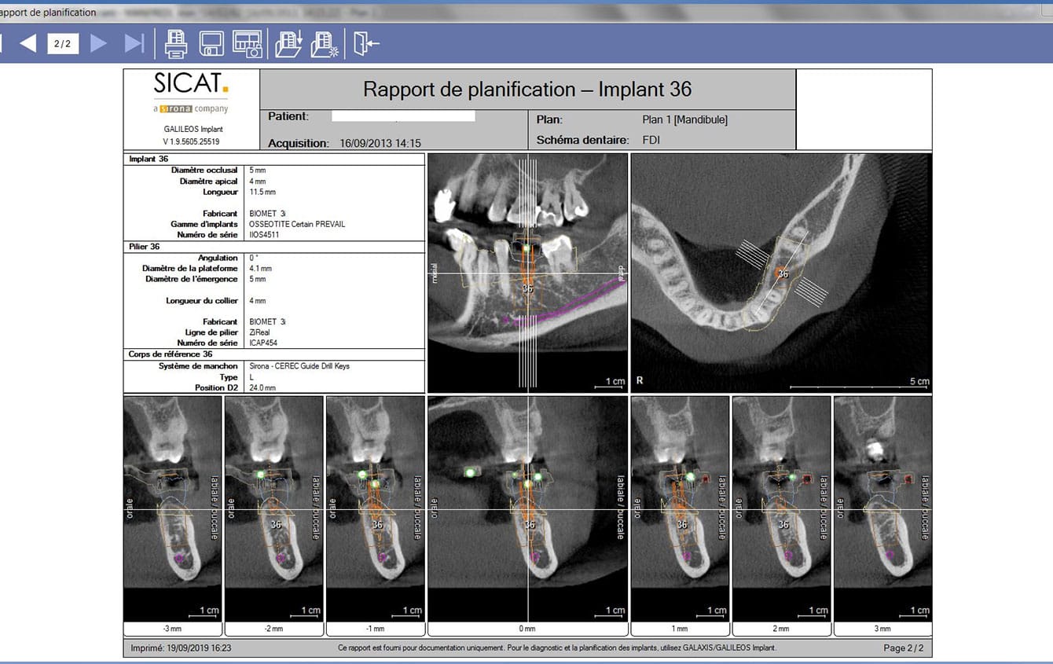
Task: Take a screenshot of the report layout
Action: (x=248, y=44)
